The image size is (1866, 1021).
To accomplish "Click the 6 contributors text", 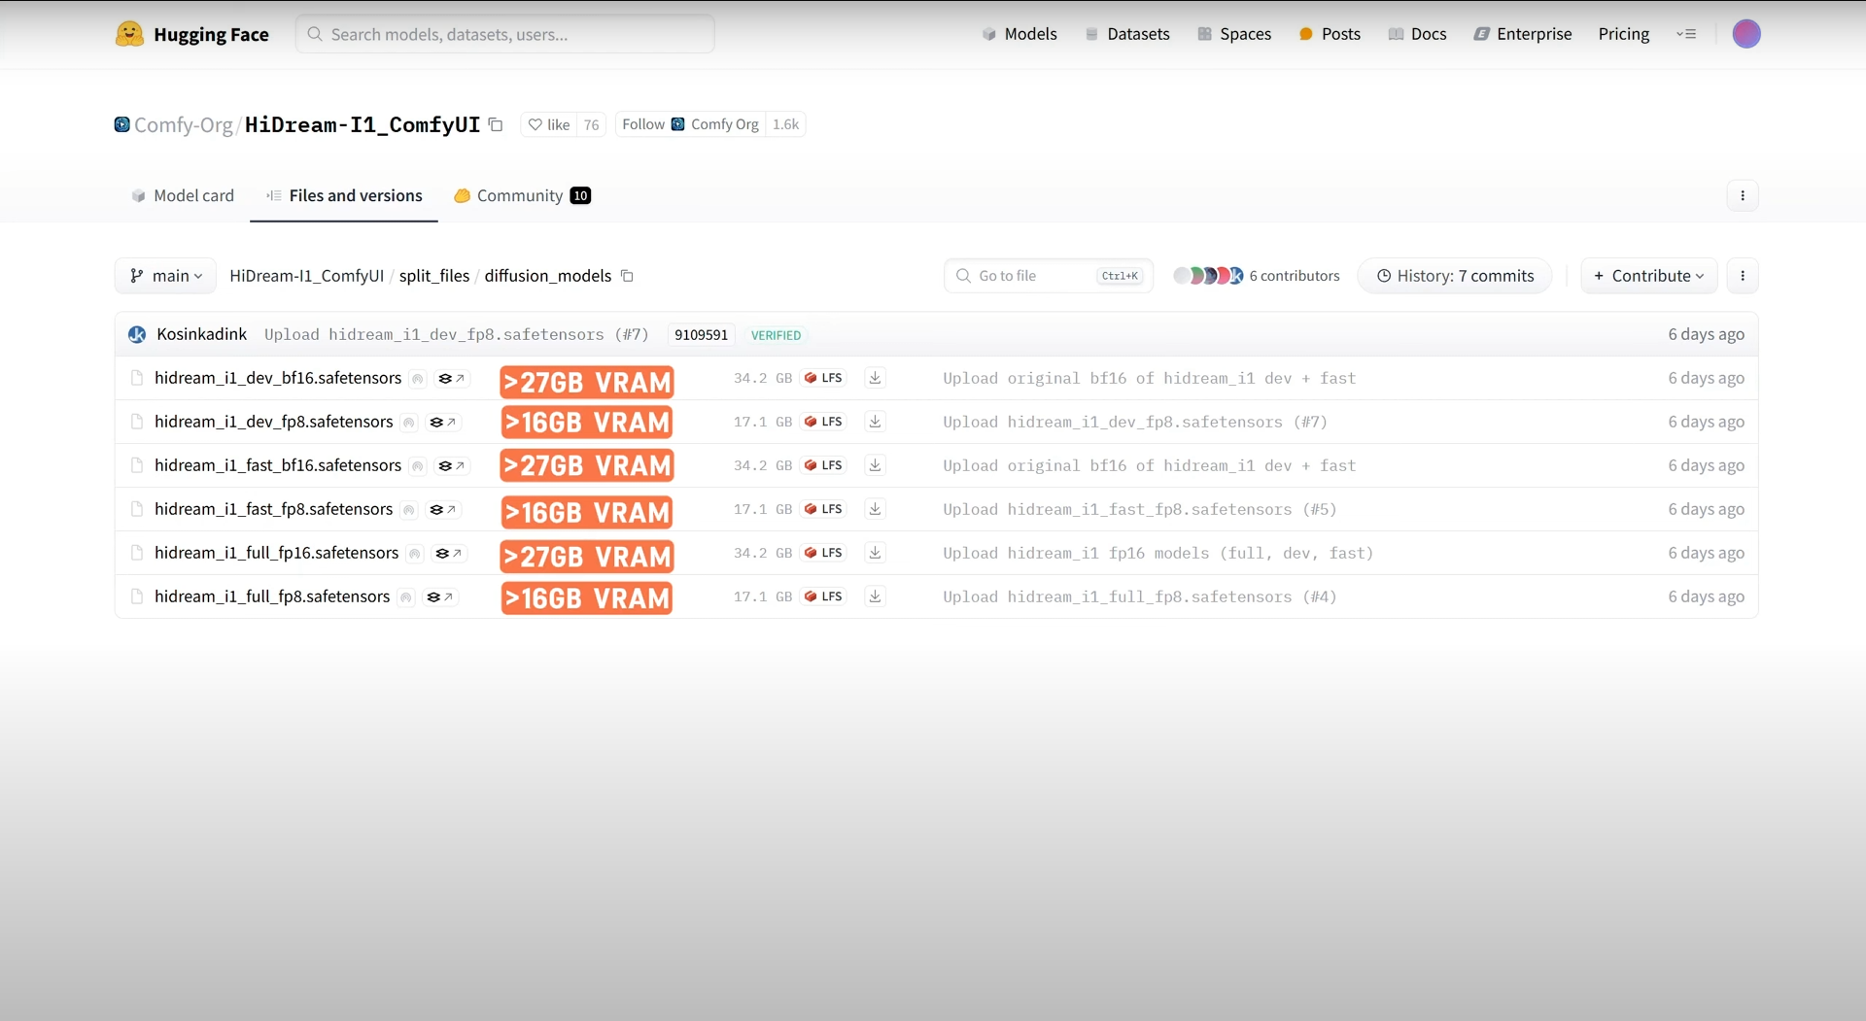I will point(1295,276).
